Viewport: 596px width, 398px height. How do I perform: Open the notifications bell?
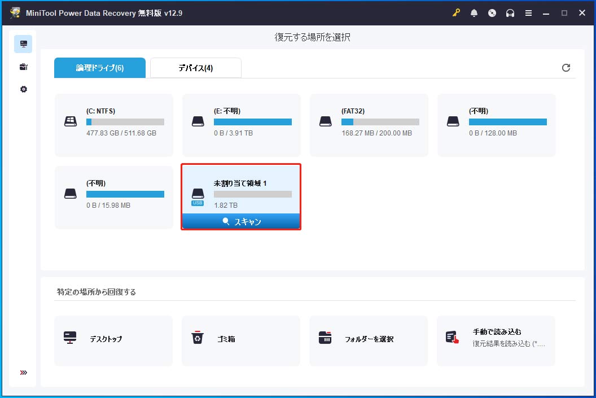pyautogui.click(x=474, y=13)
